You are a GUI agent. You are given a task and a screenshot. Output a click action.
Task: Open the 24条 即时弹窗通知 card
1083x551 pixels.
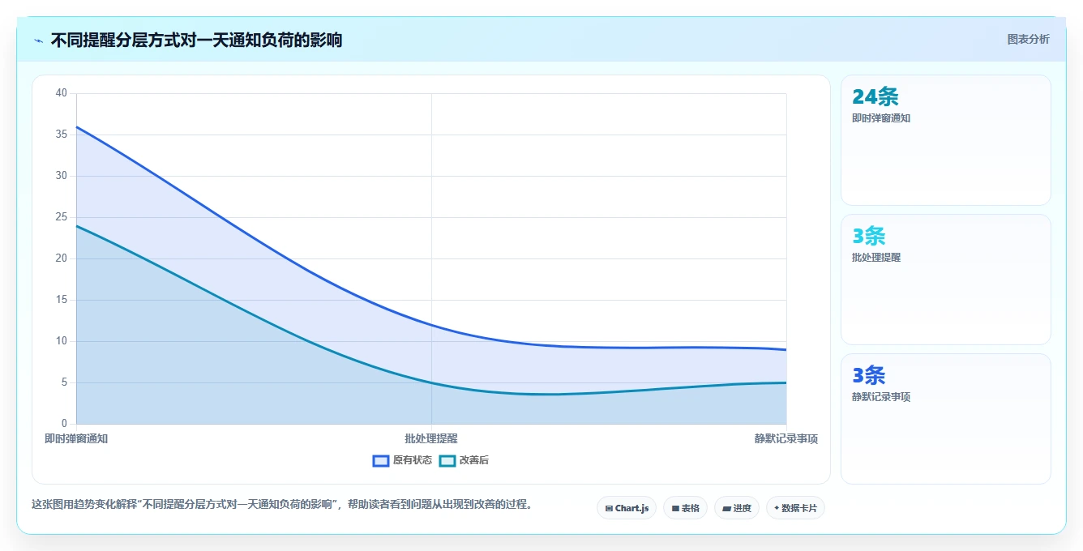946,140
